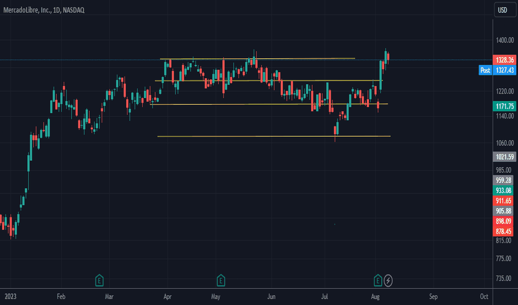Click the 1220.00 price axis label
This screenshot has height=305, width=518.
[x=505, y=91]
